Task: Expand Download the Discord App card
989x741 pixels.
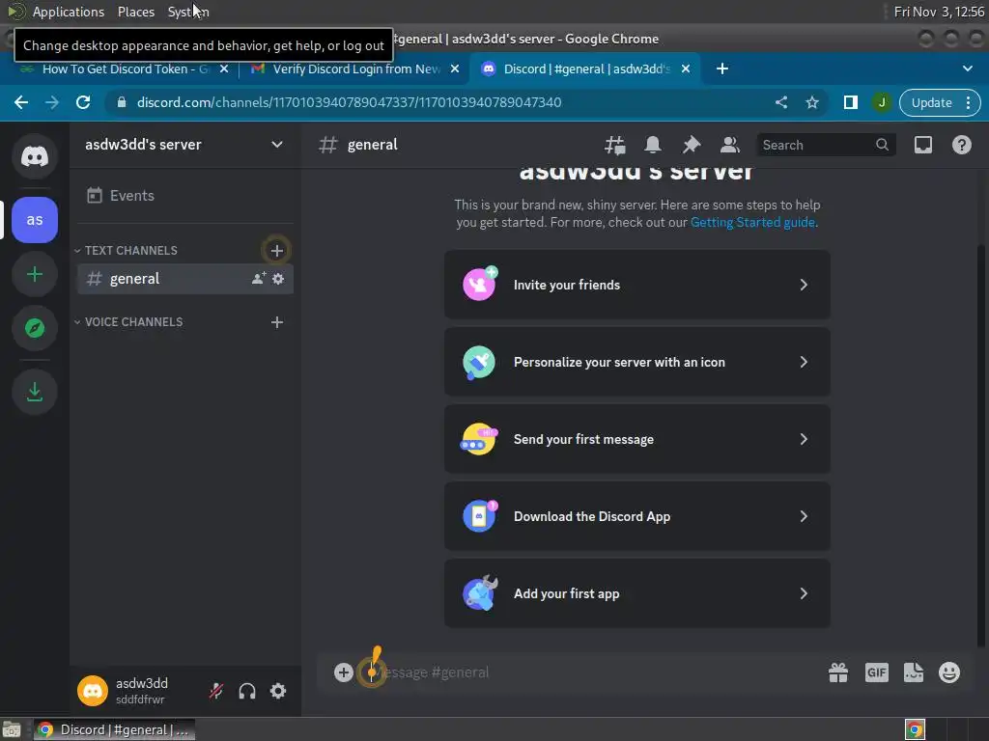Action: click(x=637, y=516)
